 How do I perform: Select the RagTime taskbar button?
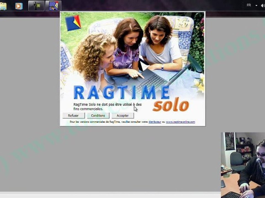coord(53,6)
